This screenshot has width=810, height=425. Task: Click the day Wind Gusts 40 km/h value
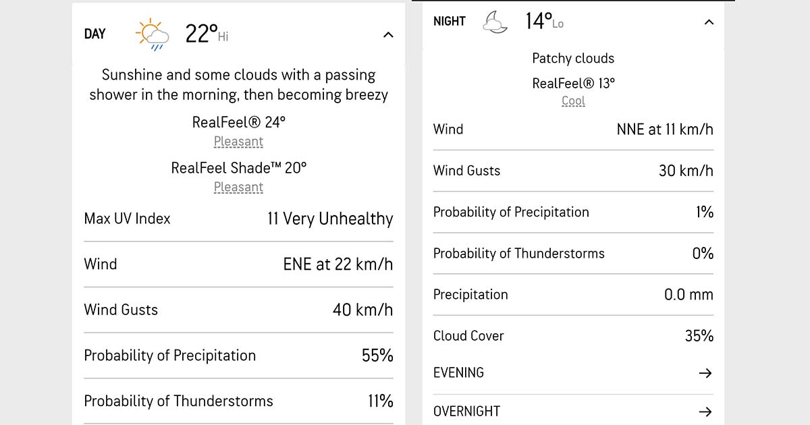click(x=362, y=310)
